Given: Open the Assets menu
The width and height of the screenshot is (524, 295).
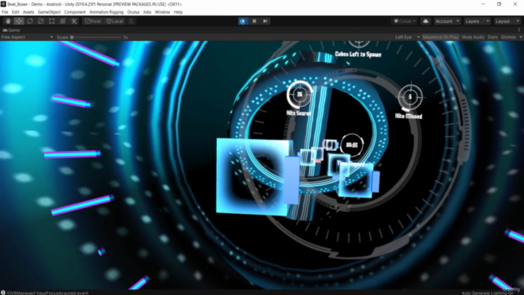Looking at the screenshot, I should 29,12.
